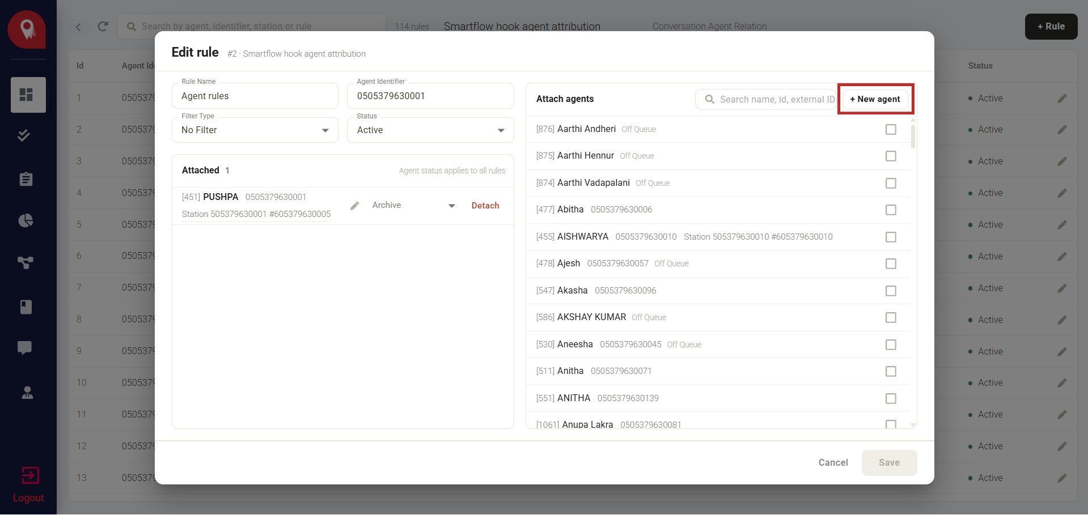Click the Agent Identifier input field
The image size is (1088, 515).
click(x=430, y=96)
